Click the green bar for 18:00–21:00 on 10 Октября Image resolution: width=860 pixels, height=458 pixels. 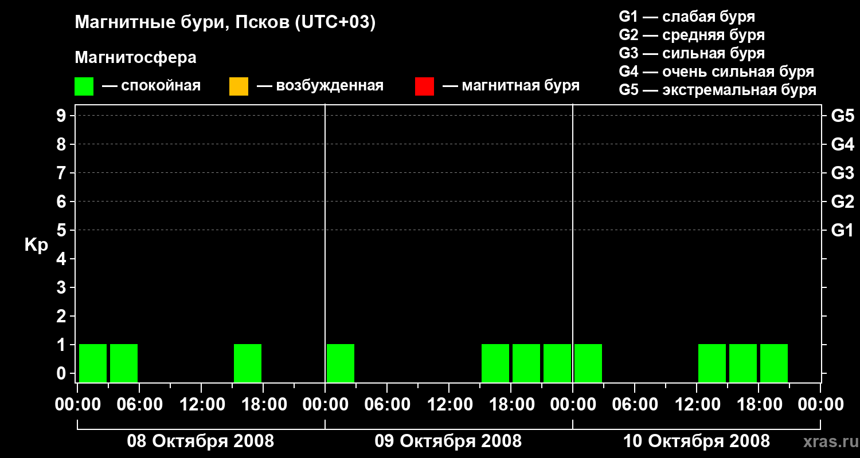[x=774, y=363]
